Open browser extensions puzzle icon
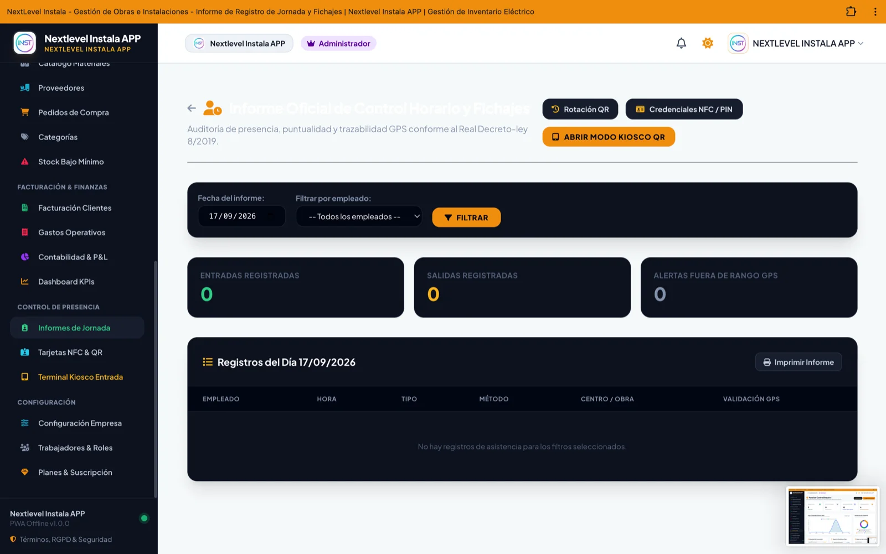This screenshot has width=886, height=554. click(851, 12)
